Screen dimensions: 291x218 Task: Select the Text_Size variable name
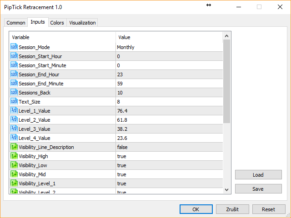point(30,102)
